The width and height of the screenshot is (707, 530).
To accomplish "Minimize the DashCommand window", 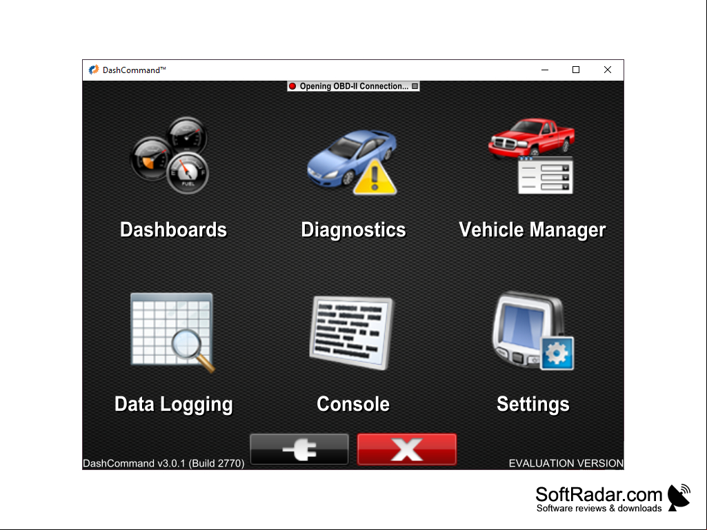I will 545,70.
